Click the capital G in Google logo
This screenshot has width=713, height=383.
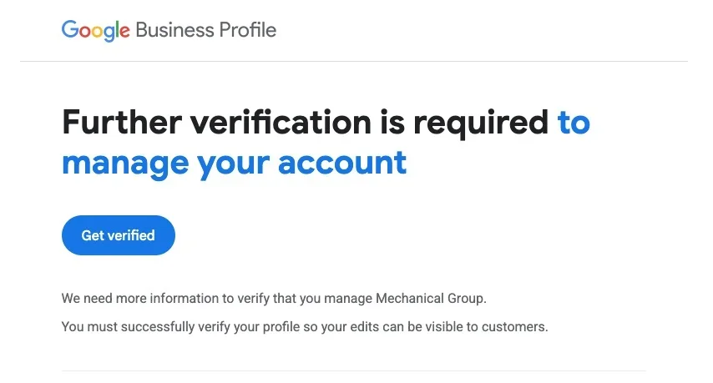(69, 28)
